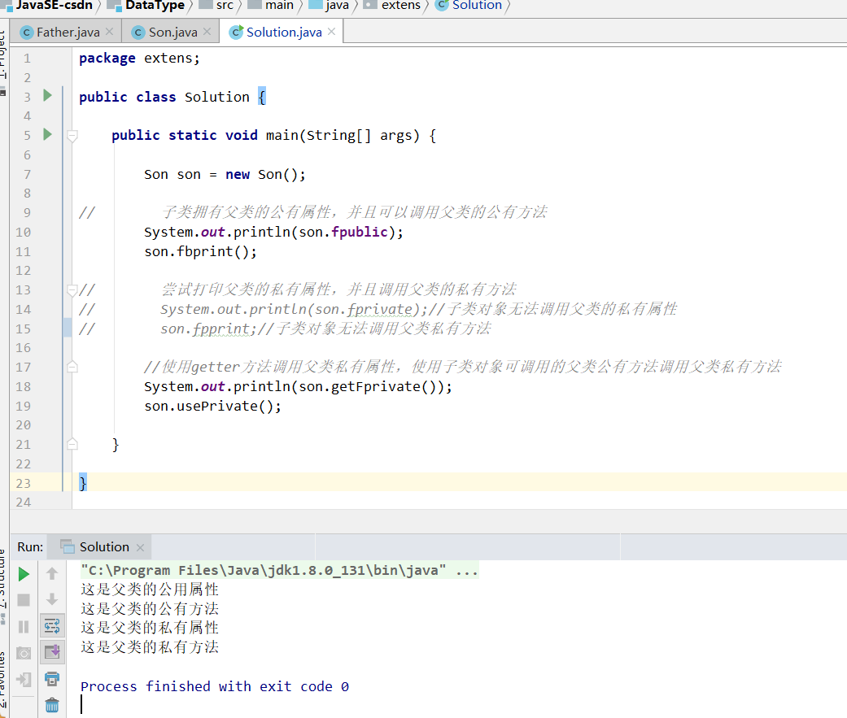Viewport: 847px width, 718px height.
Task: Navigate down the stack trace in the console
Action: [52, 599]
